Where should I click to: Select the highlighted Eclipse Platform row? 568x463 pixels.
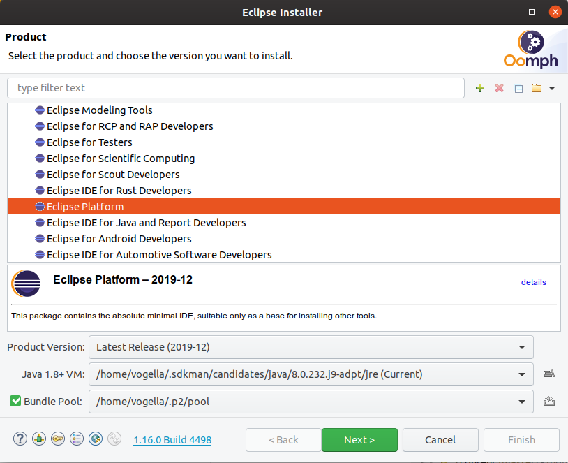283,206
